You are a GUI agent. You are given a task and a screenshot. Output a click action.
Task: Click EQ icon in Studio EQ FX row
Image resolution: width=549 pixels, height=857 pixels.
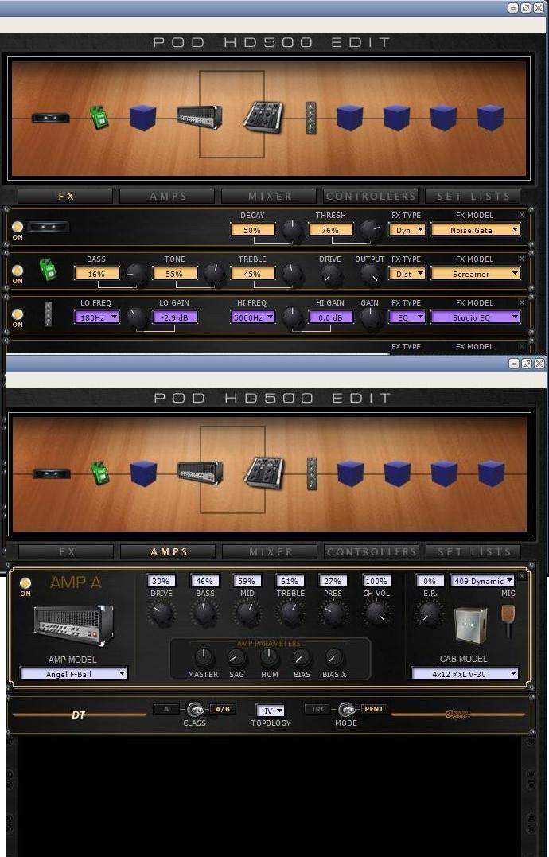pos(48,314)
